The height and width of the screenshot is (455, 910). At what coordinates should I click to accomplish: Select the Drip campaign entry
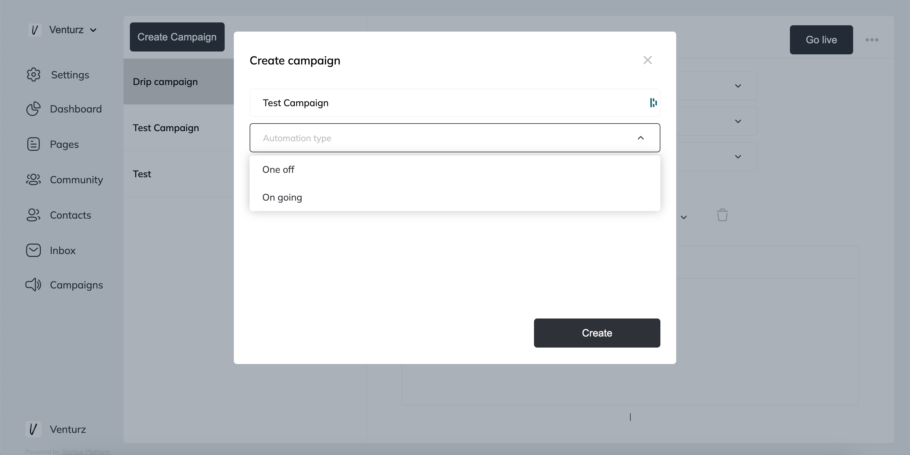(165, 82)
